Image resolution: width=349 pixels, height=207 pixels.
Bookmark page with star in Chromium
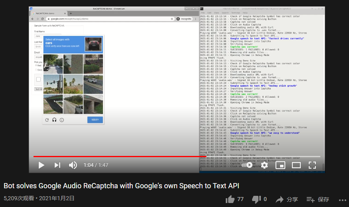[x=172, y=19]
